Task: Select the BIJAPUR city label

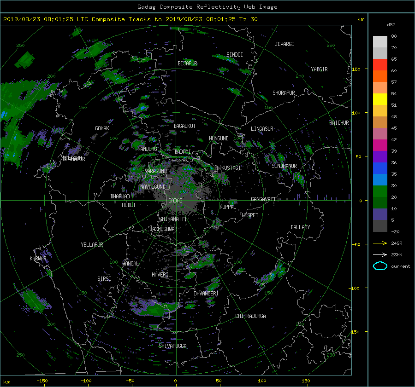Action: pos(187,64)
